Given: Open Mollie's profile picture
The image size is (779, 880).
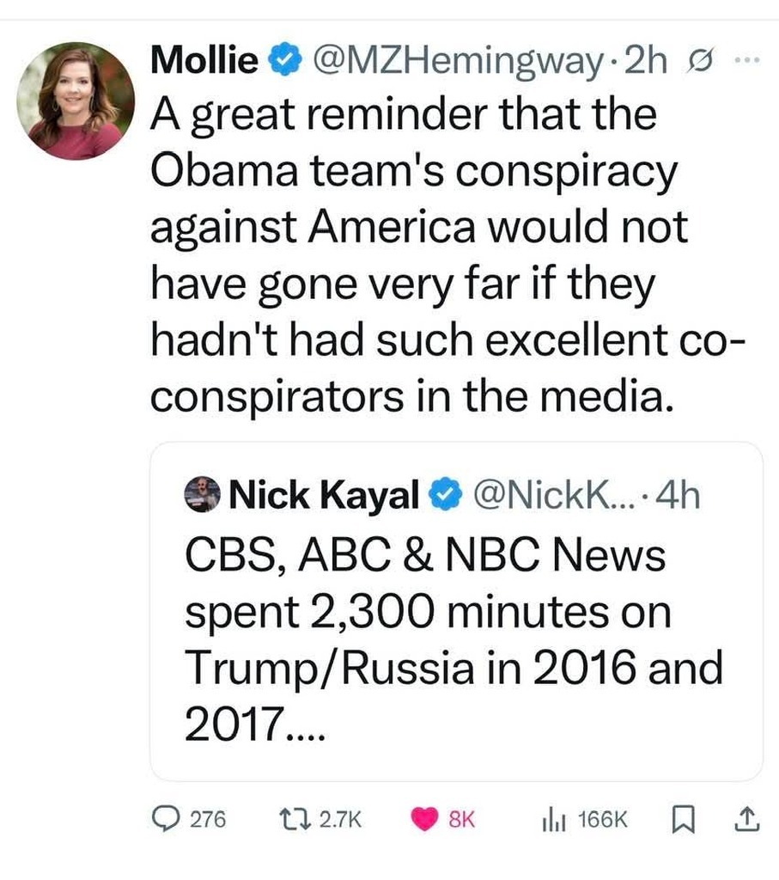Looking at the screenshot, I should [76, 101].
